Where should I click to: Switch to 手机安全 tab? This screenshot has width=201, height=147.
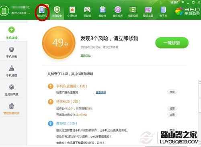[x=57, y=12]
